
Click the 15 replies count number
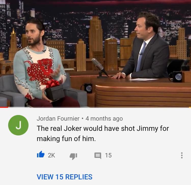pyautogui.click(x=108, y=155)
